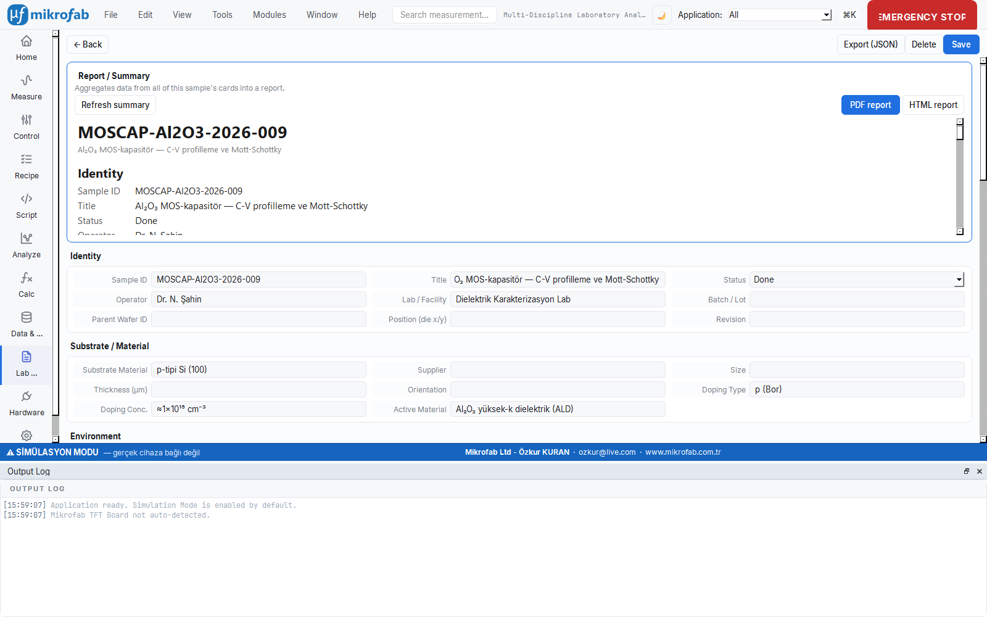Go to Home in sidebar

coord(27,49)
